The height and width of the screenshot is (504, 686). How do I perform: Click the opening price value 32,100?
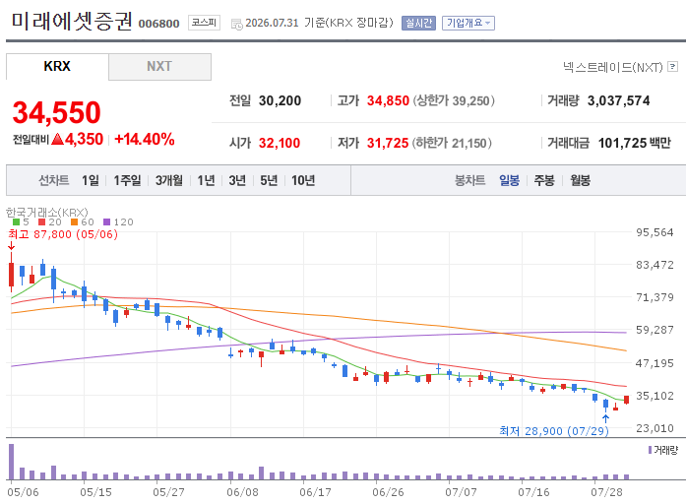click(x=280, y=143)
